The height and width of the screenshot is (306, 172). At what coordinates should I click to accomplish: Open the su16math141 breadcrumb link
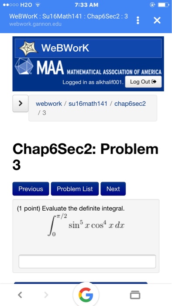(88, 104)
